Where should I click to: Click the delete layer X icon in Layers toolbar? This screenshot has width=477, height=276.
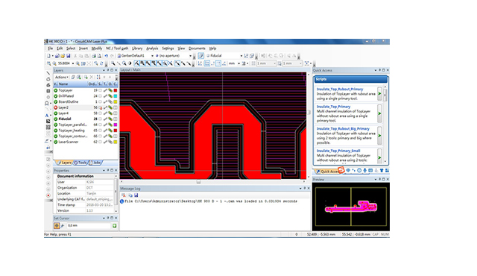(92, 78)
